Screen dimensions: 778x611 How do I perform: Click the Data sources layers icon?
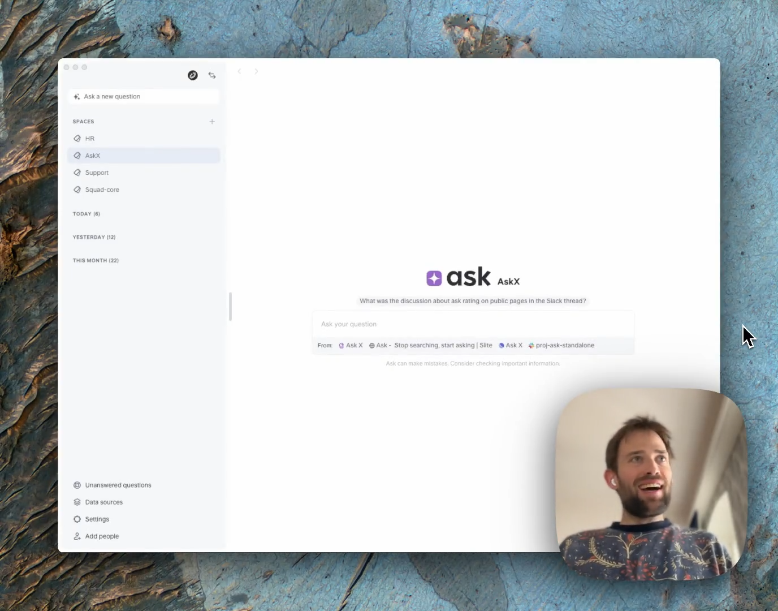tap(77, 502)
